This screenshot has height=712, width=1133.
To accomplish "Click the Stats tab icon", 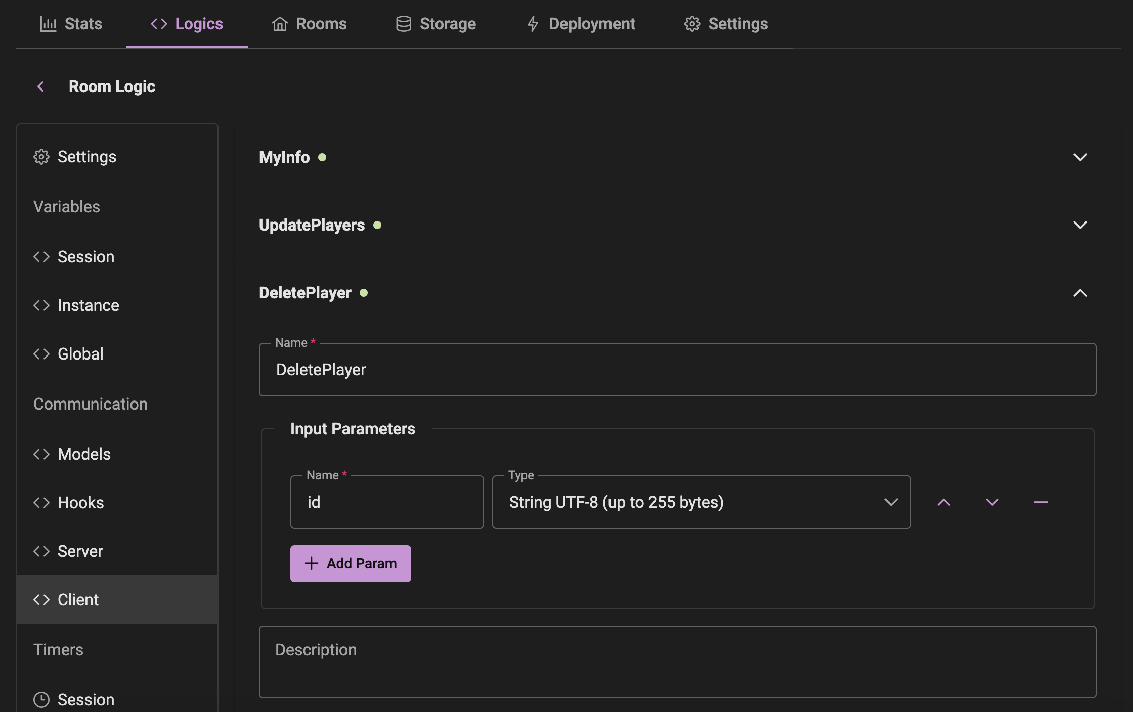I will click(x=48, y=23).
